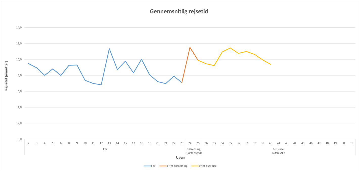
Task: Click the orange line peak at week 24
Action: coord(190,47)
